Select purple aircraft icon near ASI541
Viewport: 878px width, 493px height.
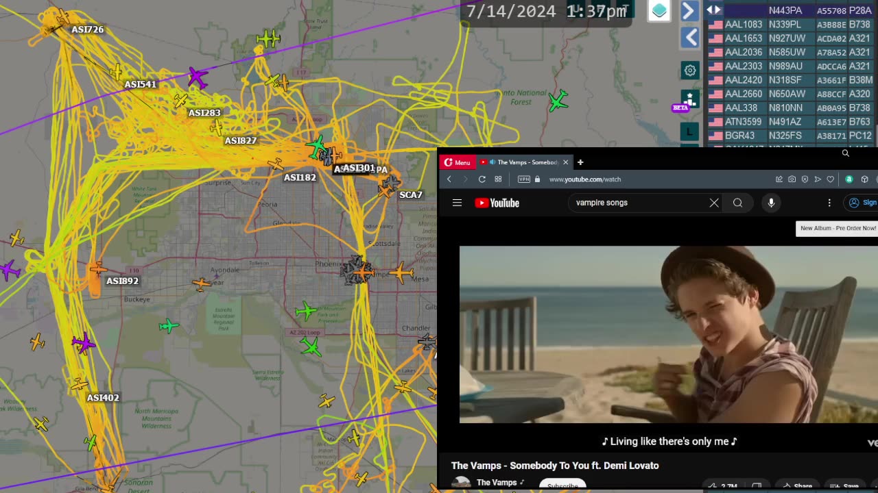tap(198, 77)
